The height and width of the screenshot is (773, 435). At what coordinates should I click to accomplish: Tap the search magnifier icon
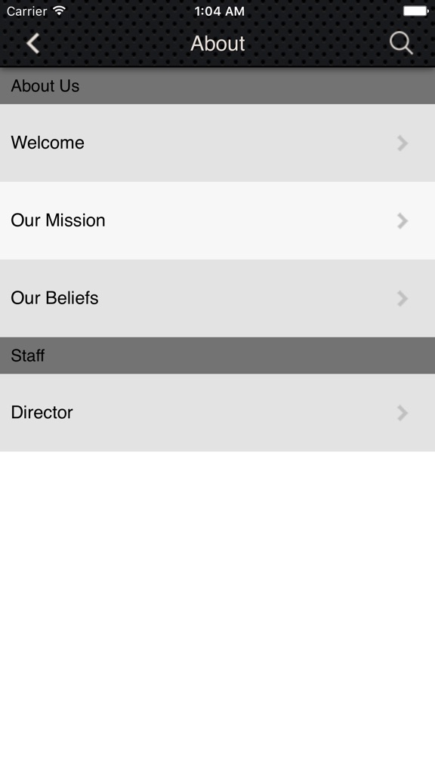[x=401, y=43]
